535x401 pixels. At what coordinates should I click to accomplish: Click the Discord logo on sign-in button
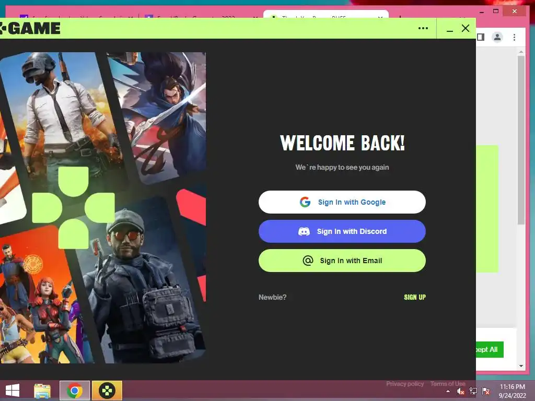[x=304, y=231]
